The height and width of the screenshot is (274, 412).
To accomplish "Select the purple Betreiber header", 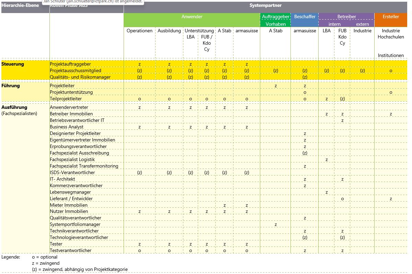I will point(346,17).
